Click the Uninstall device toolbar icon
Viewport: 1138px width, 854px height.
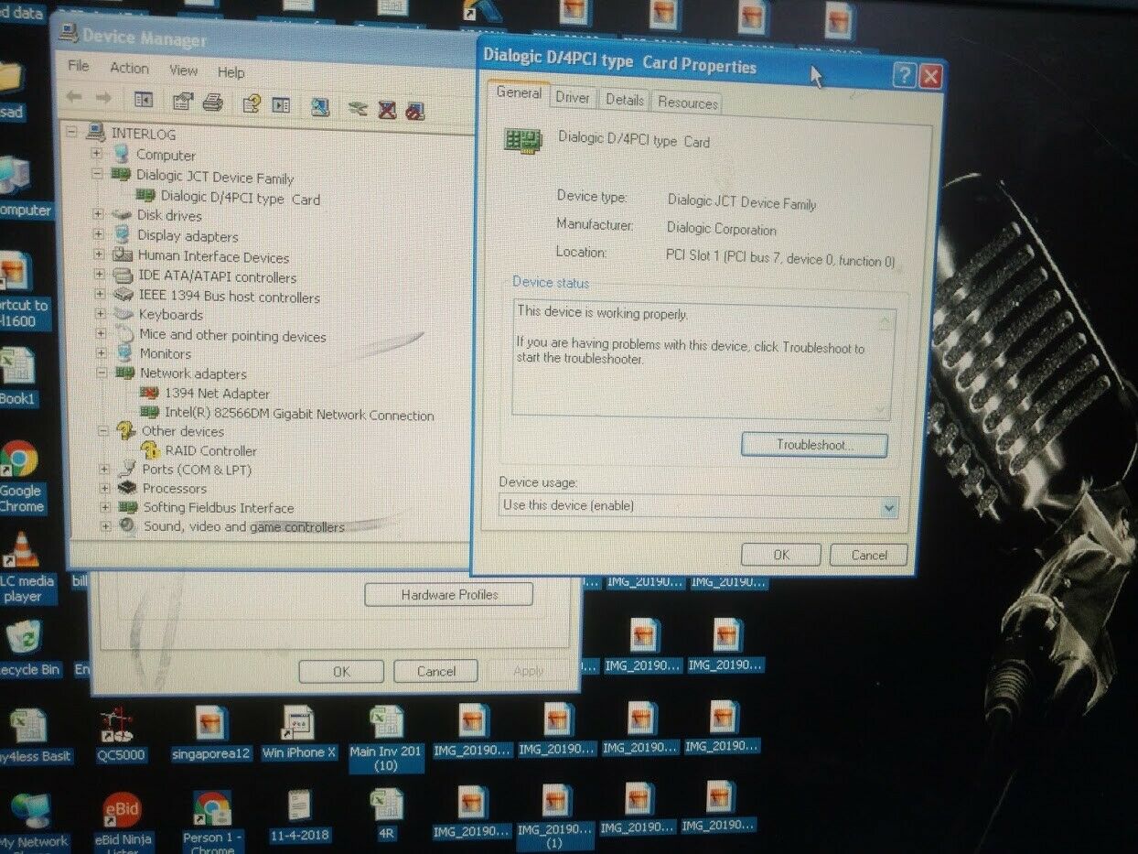tap(387, 110)
